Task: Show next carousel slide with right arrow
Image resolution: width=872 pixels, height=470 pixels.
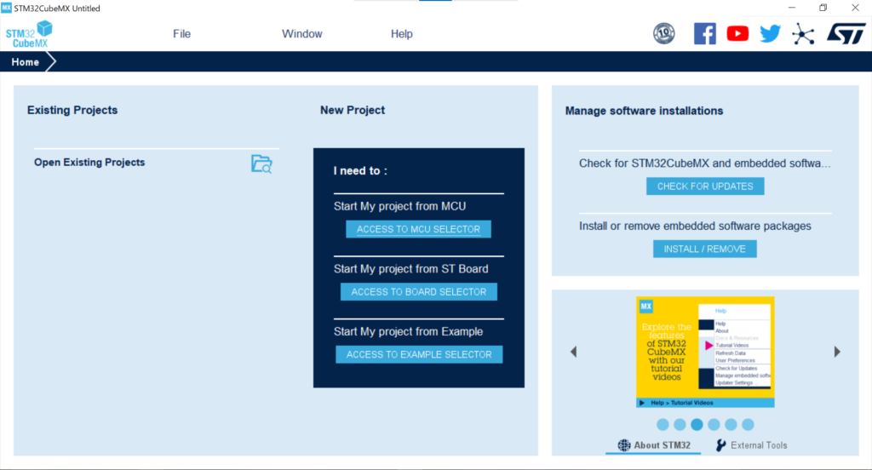Action: click(x=837, y=352)
